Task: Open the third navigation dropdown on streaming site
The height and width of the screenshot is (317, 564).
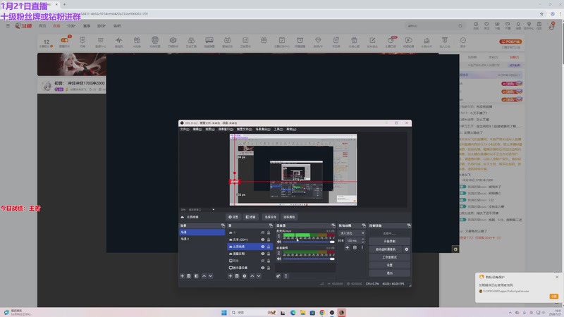Action: [x=71, y=26]
